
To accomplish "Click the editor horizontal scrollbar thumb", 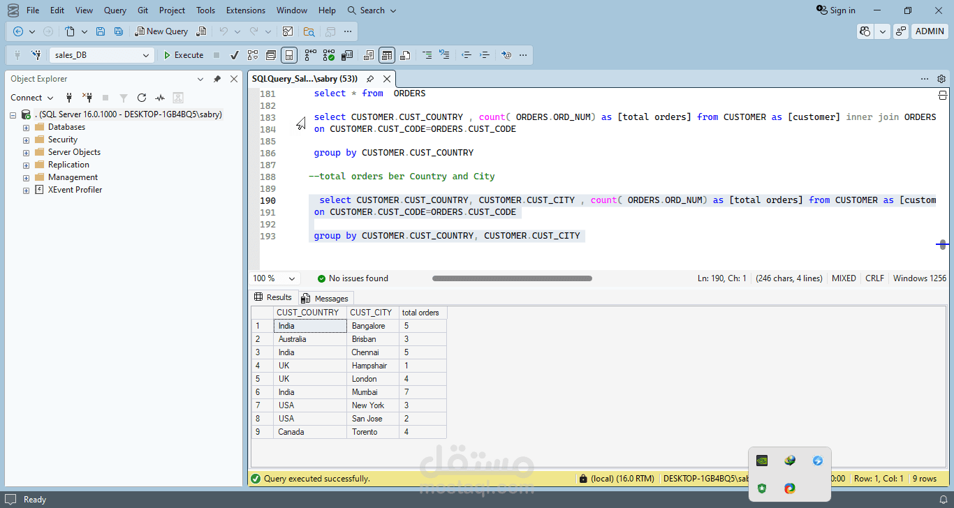I will coord(512,278).
